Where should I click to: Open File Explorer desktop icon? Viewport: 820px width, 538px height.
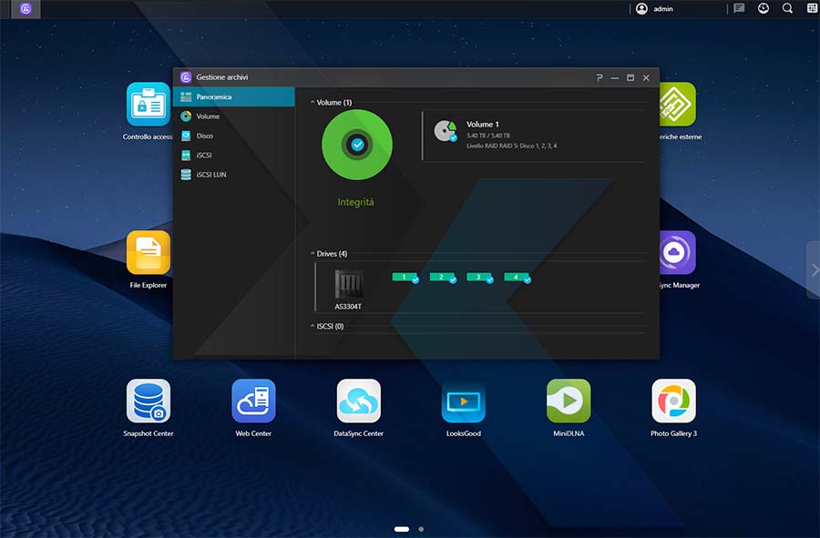pos(148,253)
